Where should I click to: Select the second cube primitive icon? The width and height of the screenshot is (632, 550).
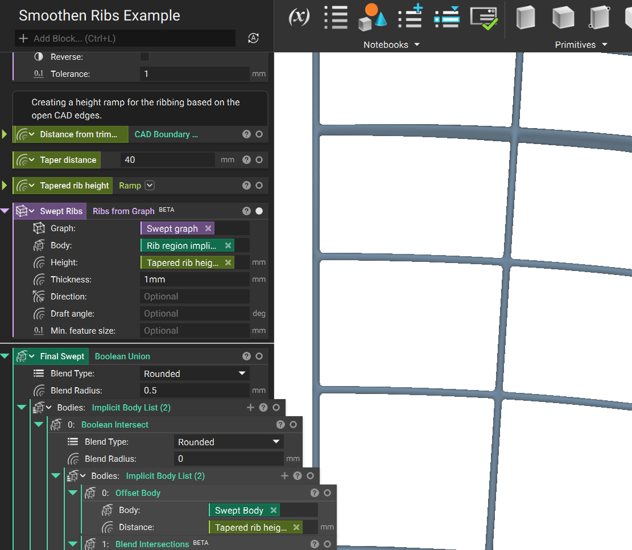[563, 17]
